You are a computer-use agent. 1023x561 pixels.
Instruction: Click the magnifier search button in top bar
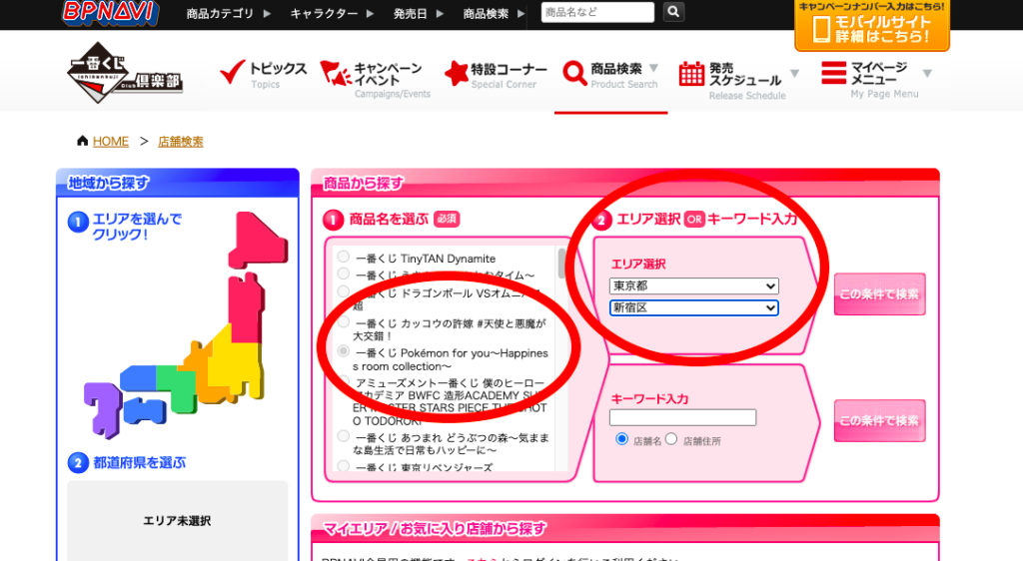pos(673,12)
